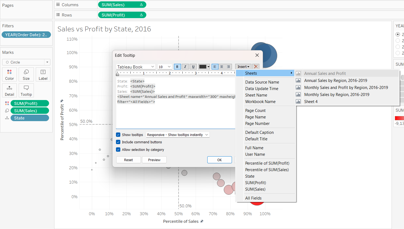Disable Allow selection by category

tap(118, 150)
